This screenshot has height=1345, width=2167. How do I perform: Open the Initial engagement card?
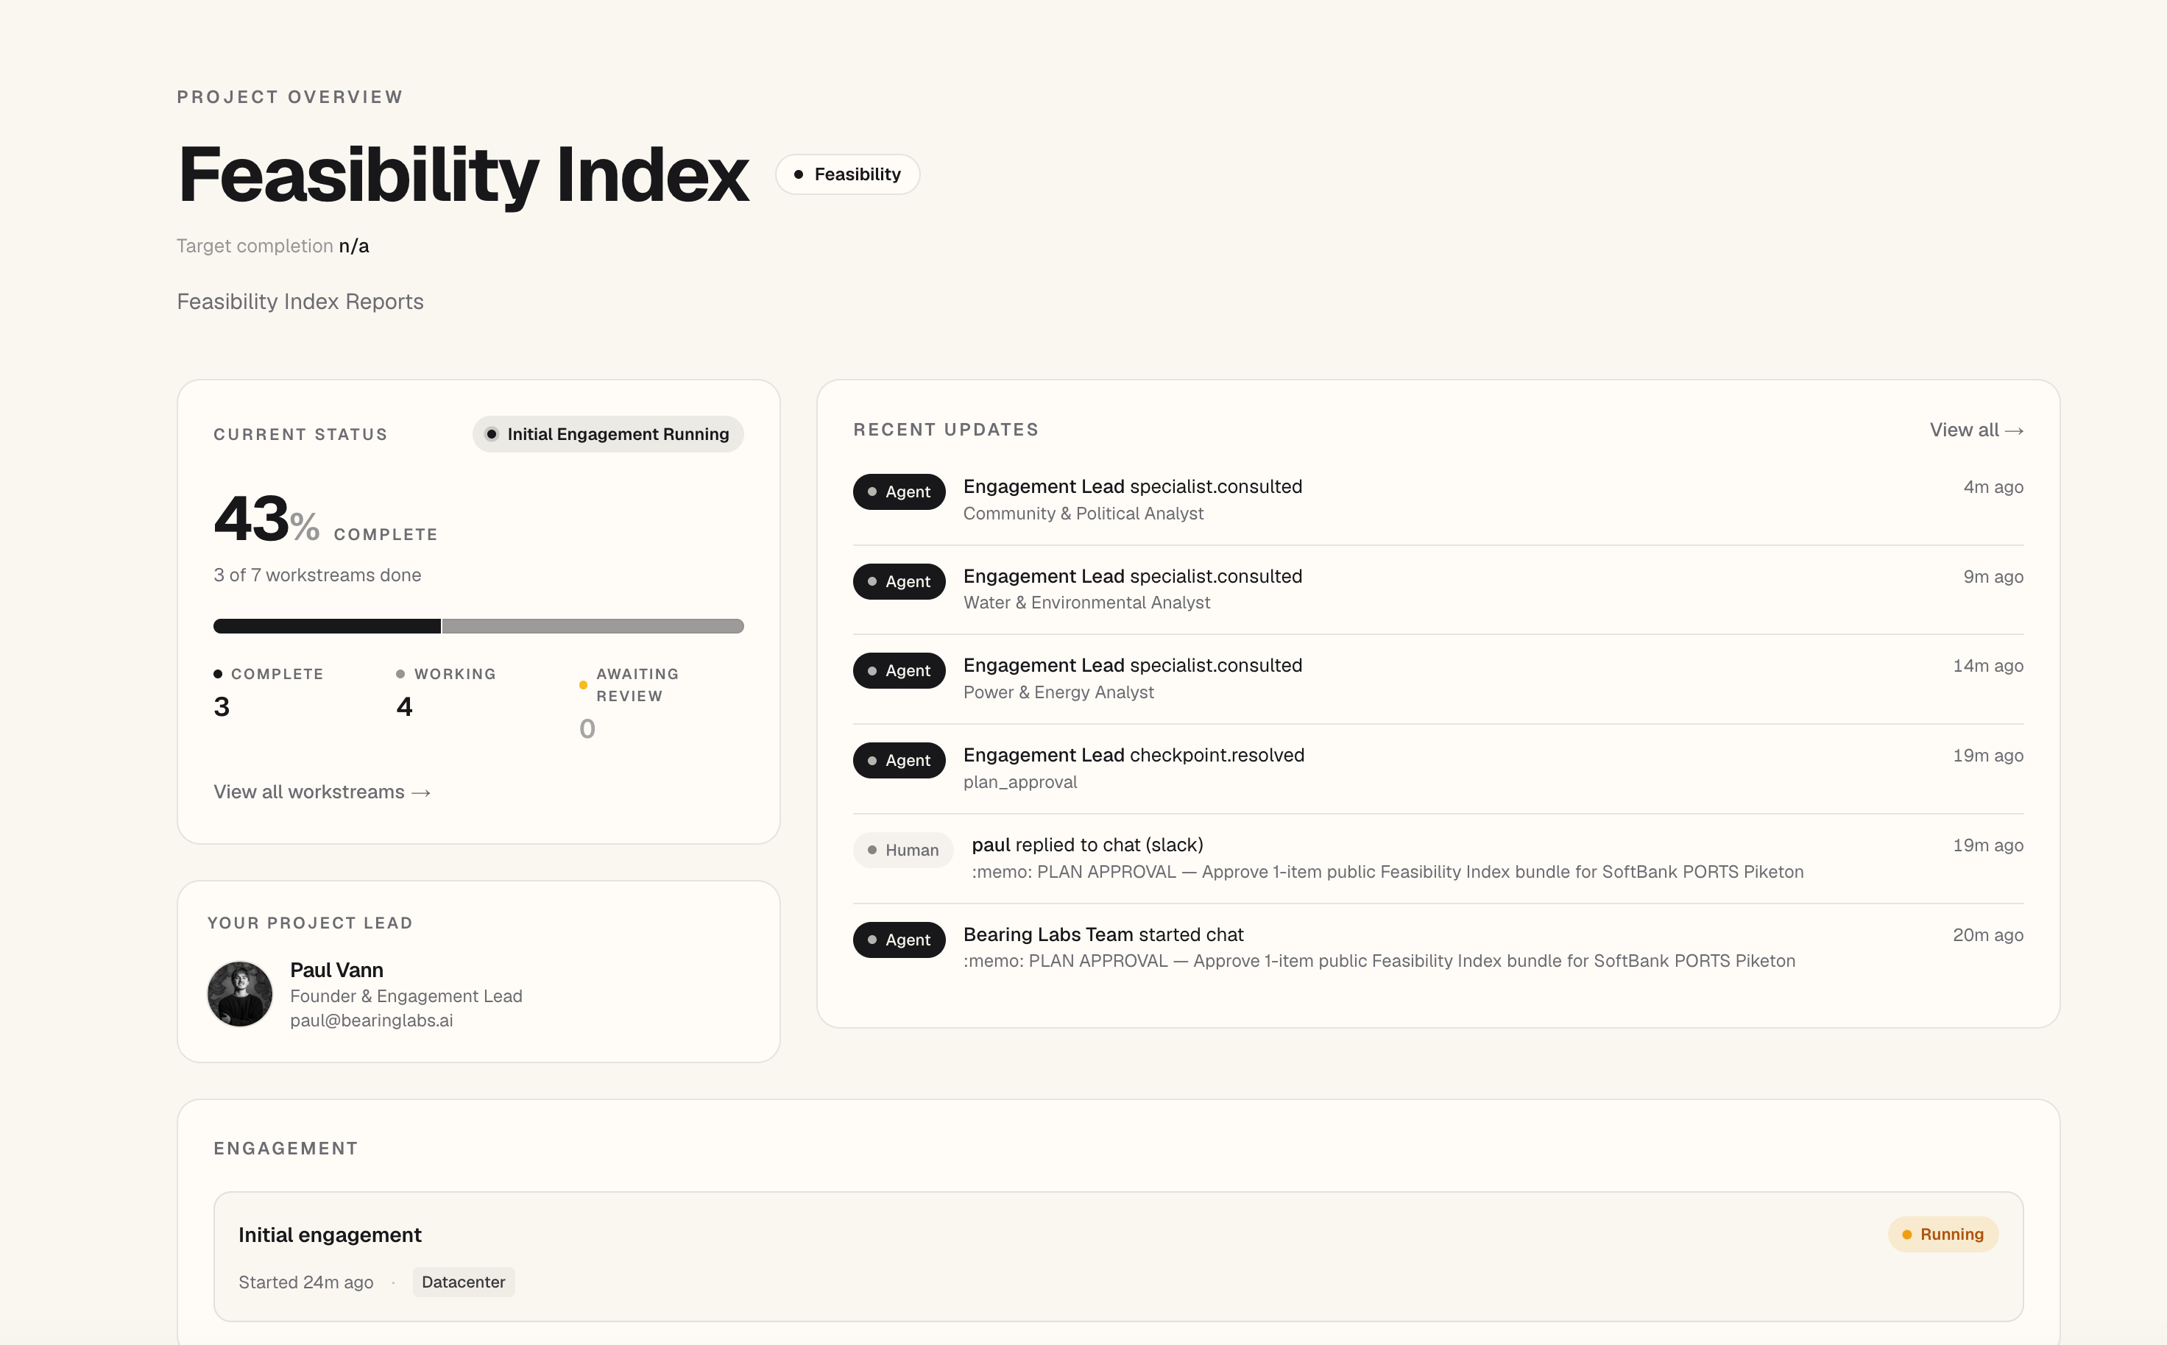(x=1118, y=1256)
